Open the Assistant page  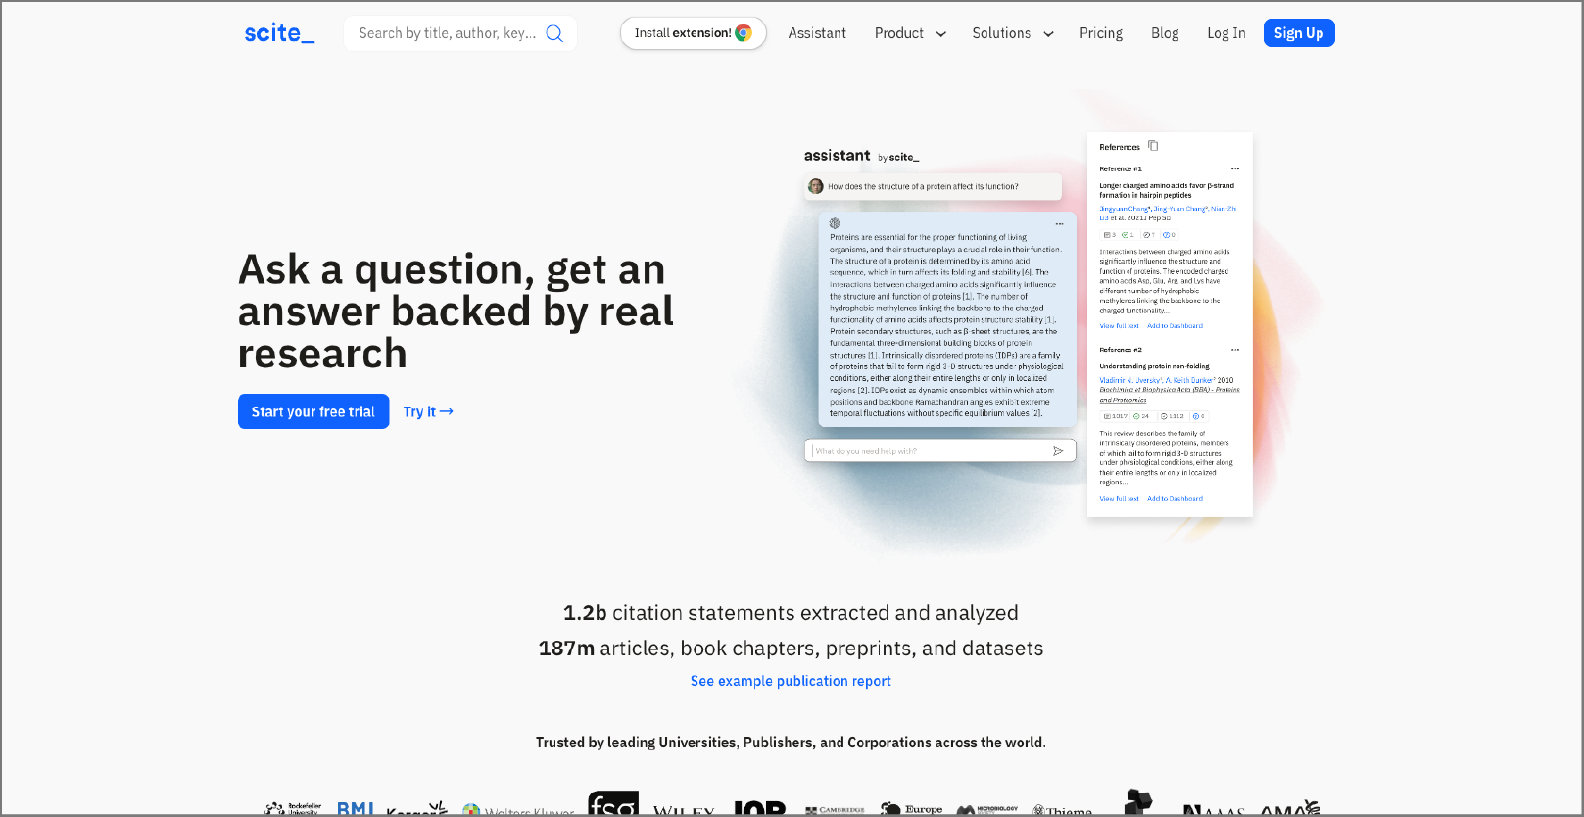tap(817, 33)
